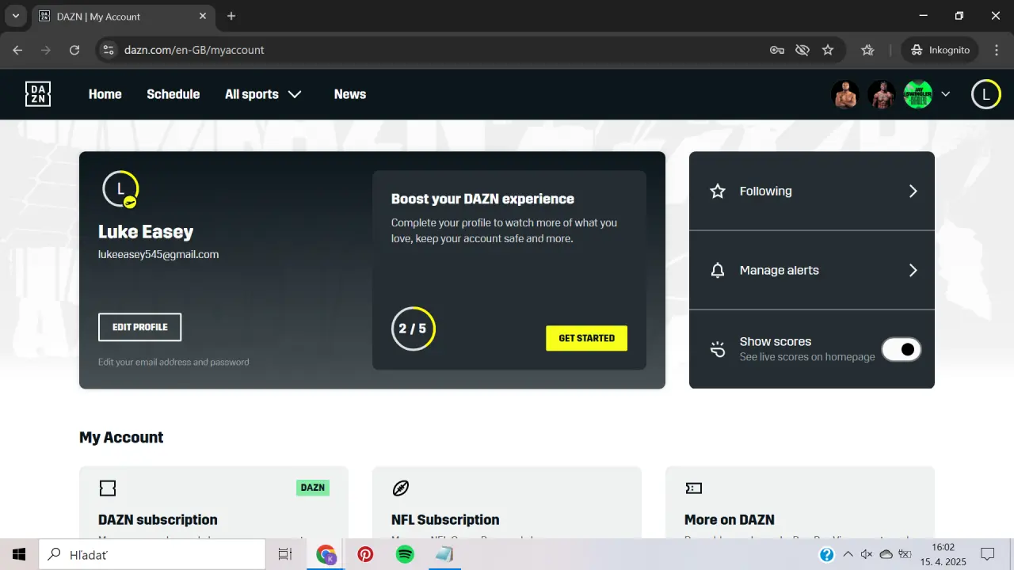Toggle the Show scores switch

[x=902, y=349]
